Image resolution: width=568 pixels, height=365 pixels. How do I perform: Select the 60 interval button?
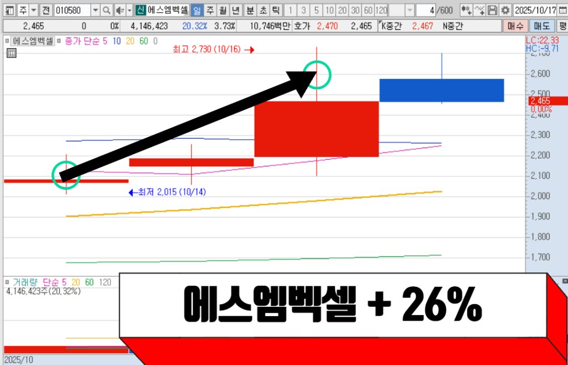click(368, 11)
